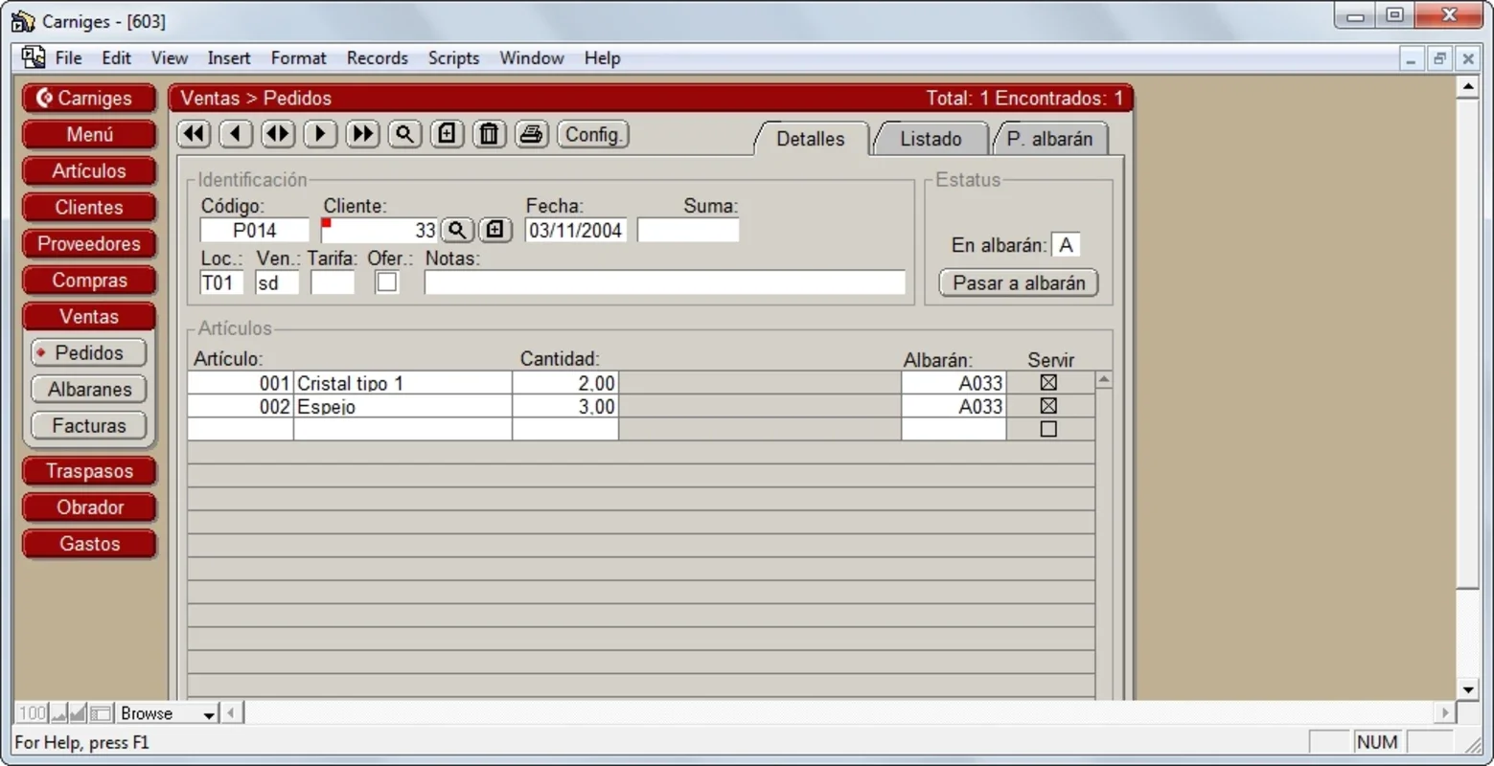Open the Format menu

click(299, 58)
